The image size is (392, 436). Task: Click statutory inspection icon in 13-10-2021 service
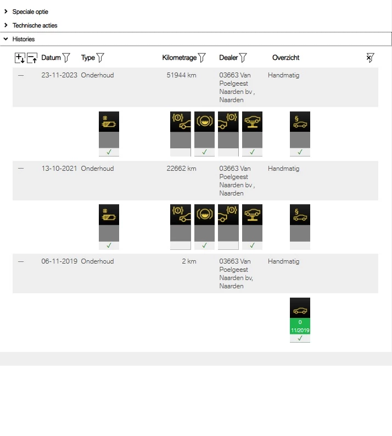(x=300, y=215)
